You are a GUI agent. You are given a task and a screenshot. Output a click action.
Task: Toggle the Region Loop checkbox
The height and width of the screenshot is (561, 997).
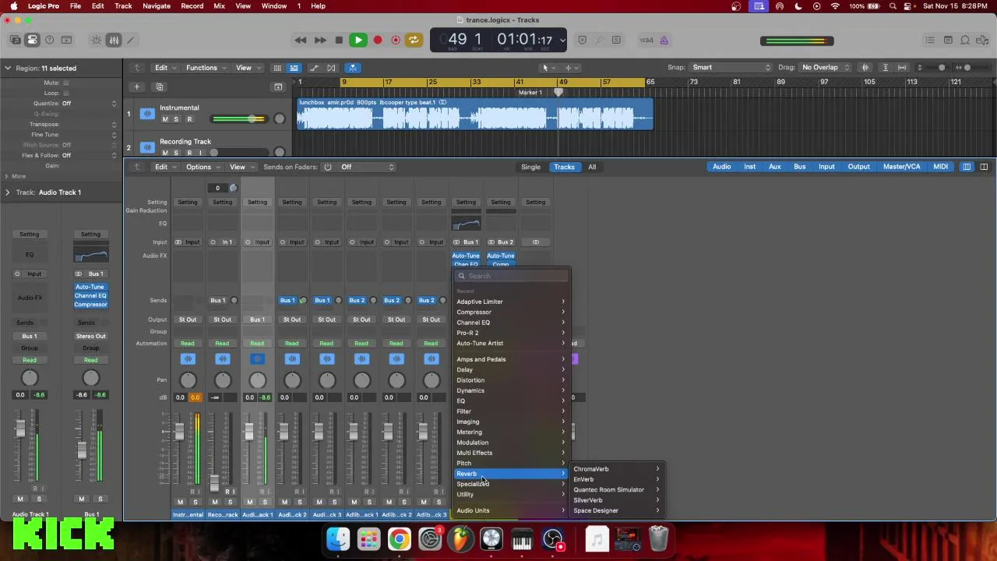(x=65, y=93)
